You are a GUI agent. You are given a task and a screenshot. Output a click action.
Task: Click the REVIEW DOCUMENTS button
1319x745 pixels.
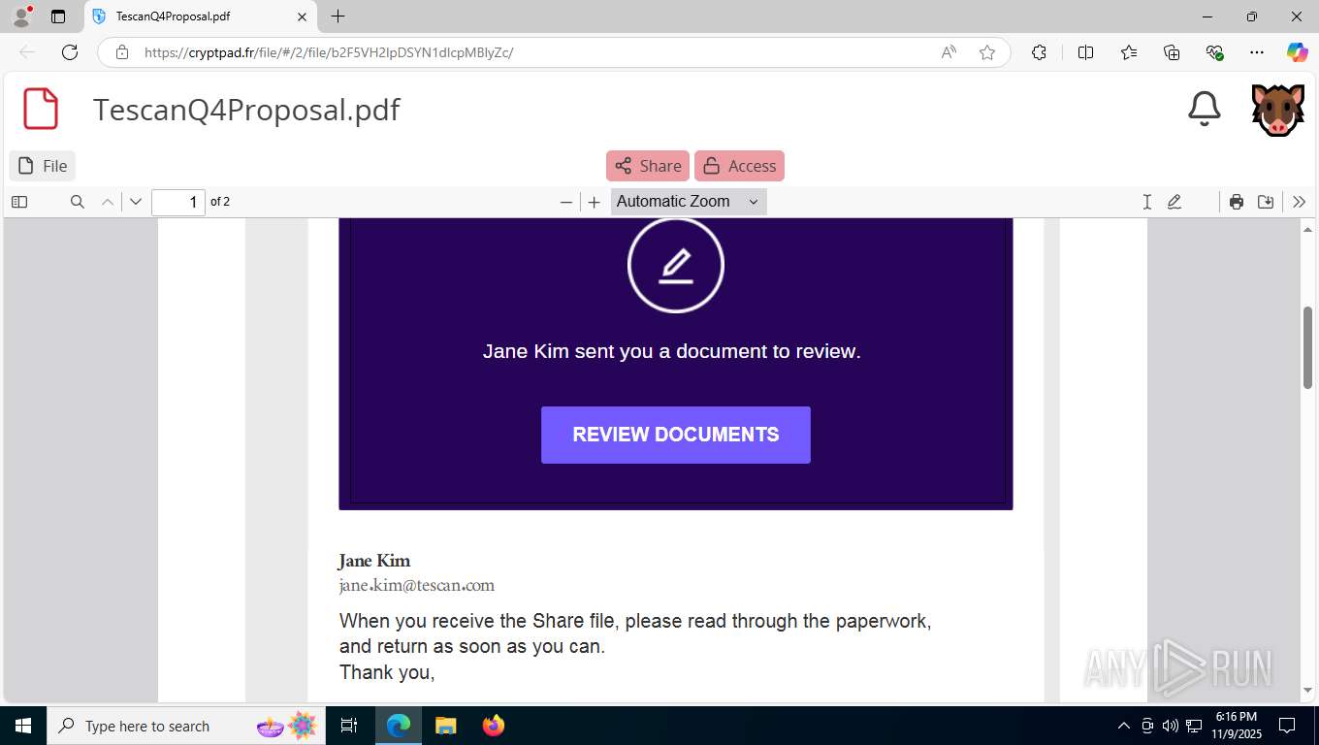tap(676, 435)
